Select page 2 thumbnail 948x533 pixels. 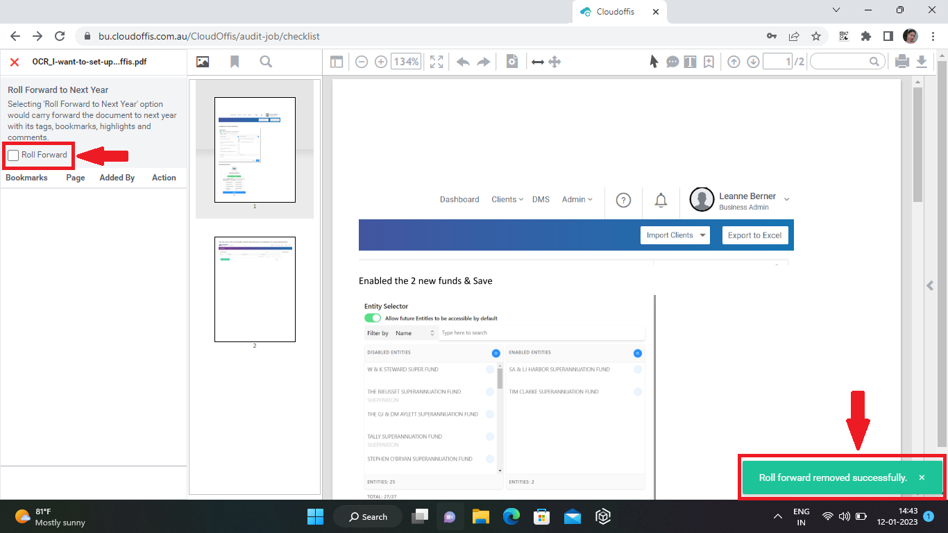(x=255, y=289)
